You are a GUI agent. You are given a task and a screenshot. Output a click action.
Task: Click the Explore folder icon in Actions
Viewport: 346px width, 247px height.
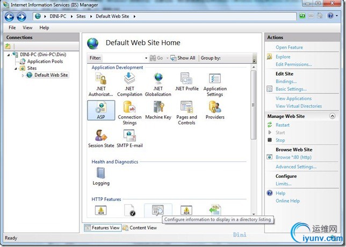coord(269,57)
